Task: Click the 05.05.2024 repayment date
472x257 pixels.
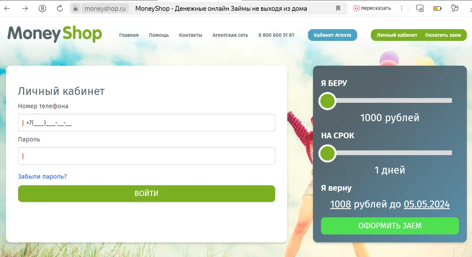Action: point(427,204)
